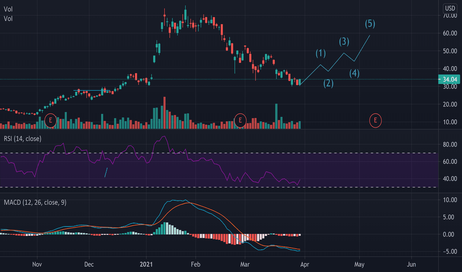The height and width of the screenshot is (272, 462).
Task: Select the MACD (12, 26, close, 9) label
Action: coord(35,202)
